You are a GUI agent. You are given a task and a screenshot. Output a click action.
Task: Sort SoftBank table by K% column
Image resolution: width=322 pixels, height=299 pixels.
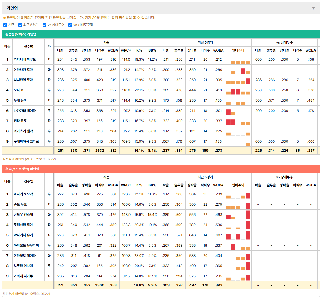[139, 185]
